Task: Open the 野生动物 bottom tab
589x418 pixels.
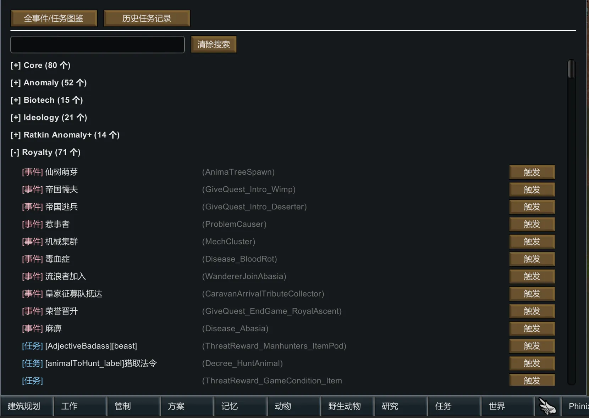Action: (x=344, y=406)
